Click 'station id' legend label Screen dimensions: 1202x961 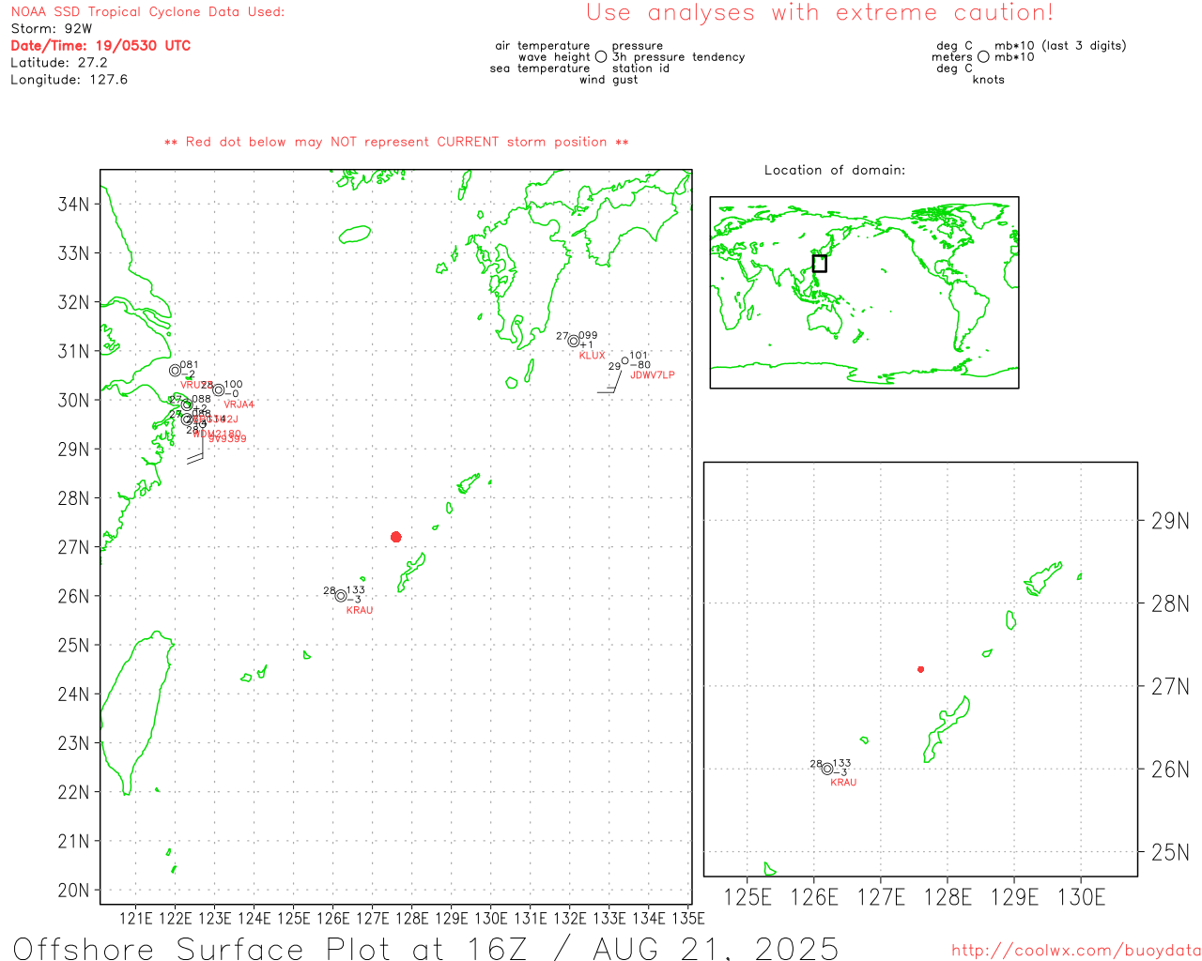(640, 69)
